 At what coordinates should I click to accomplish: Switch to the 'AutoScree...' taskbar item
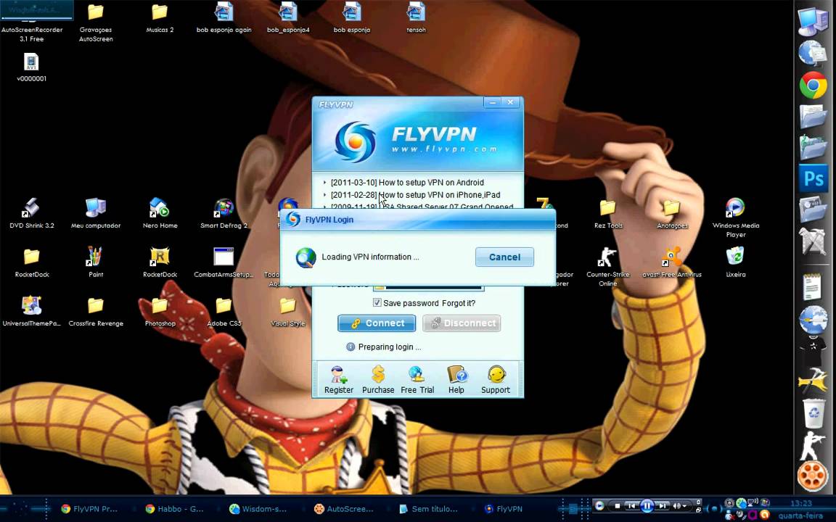(343, 509)
